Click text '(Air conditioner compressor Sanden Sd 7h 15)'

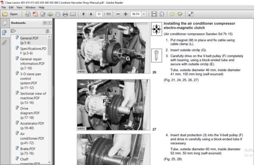click(198, 34)
